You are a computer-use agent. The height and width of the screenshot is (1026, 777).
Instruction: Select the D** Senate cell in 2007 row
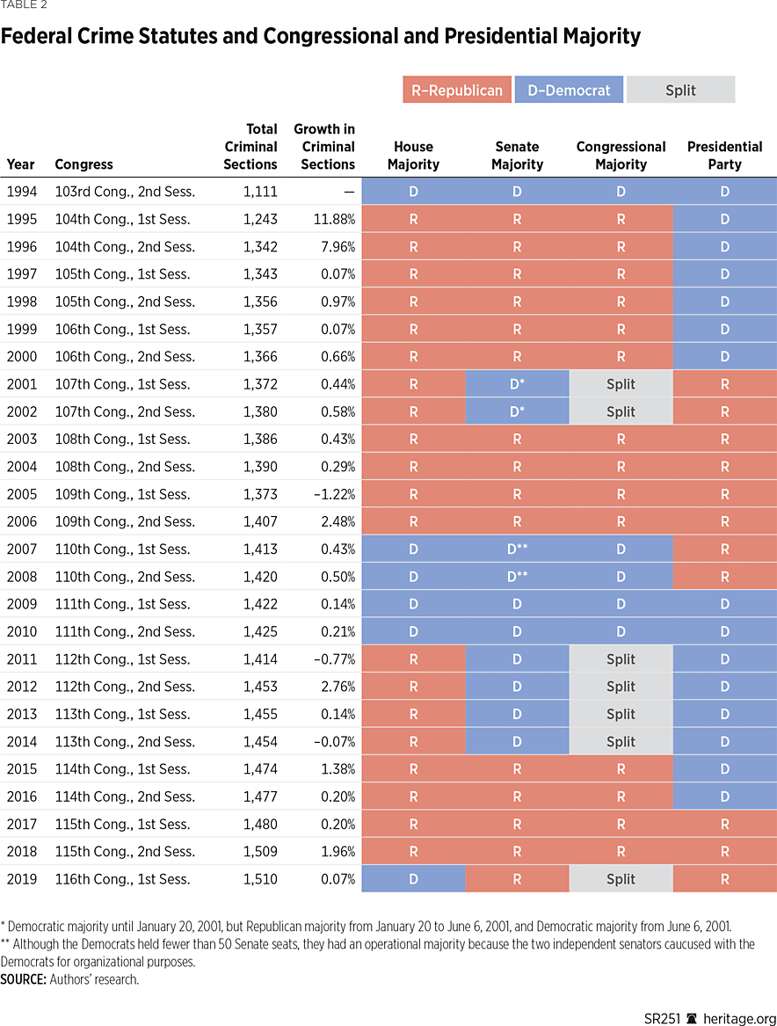click(517, 549)
